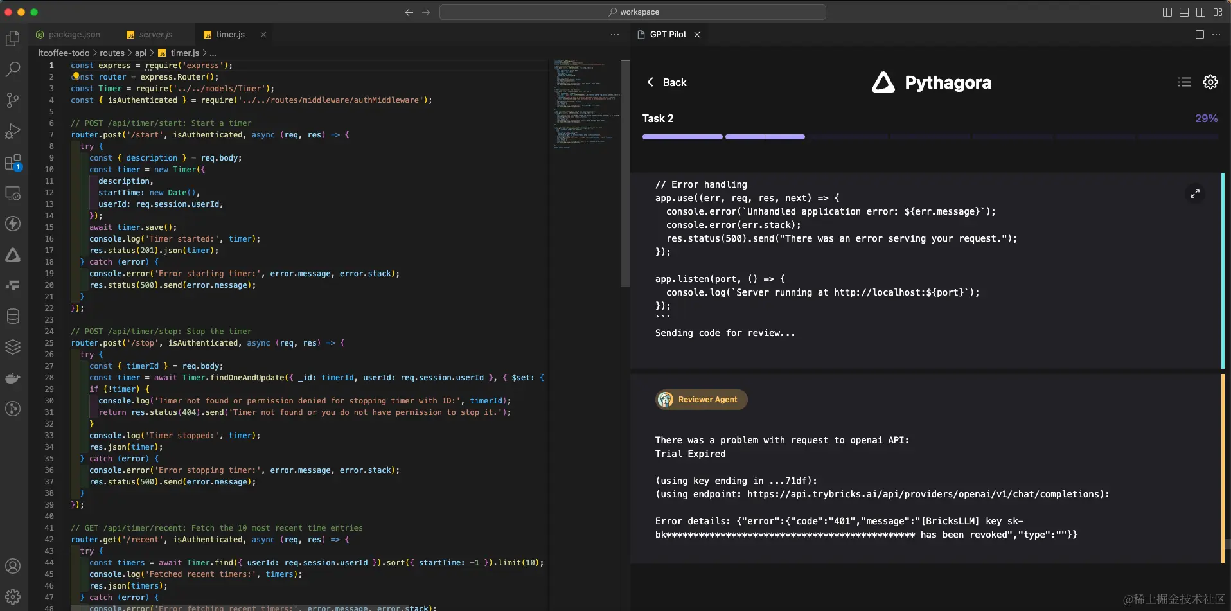
Task: Open the Search view in activity bar
Action: [x=13, y=69]
